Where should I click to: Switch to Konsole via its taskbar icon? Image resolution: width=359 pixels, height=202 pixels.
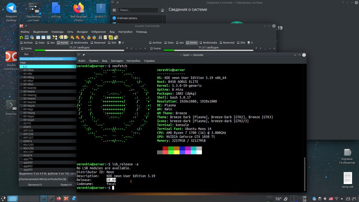coord(43,199)
